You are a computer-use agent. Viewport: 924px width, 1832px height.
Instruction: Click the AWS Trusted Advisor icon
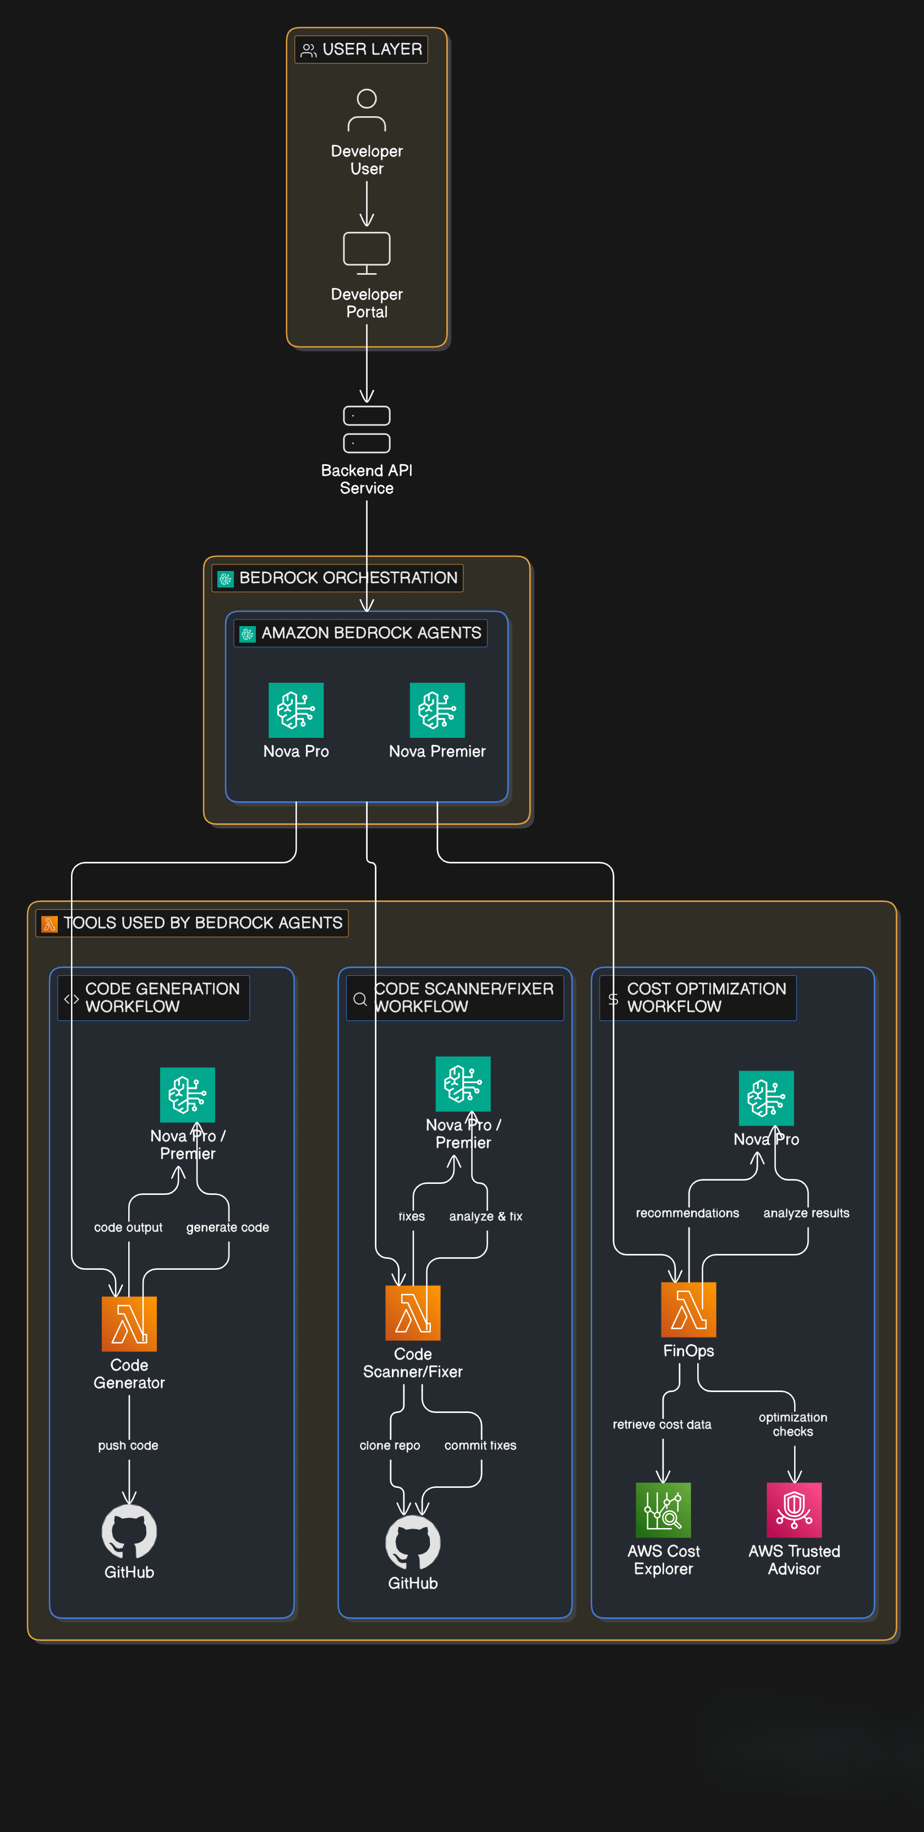[x=794, y=1510]
